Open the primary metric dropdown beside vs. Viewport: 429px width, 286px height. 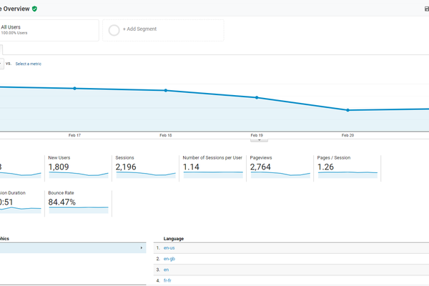pos(1,64)
